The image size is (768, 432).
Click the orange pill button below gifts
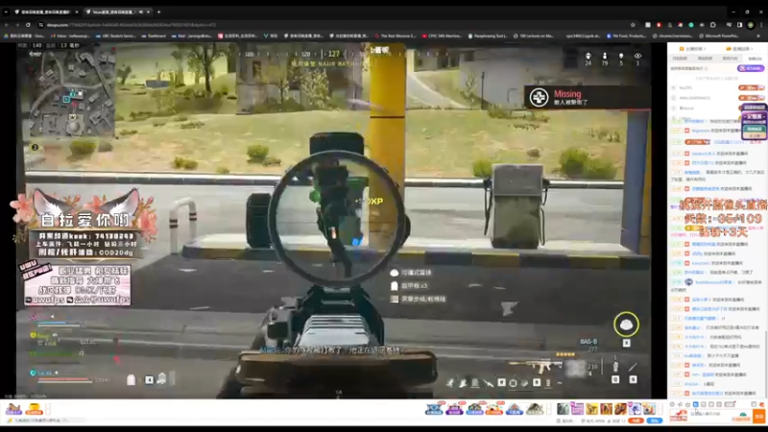pyautogui.click(x=636, y=420)
